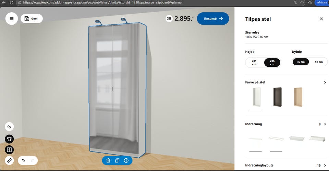Select 201 cm height option

click(x=254, y=63)
